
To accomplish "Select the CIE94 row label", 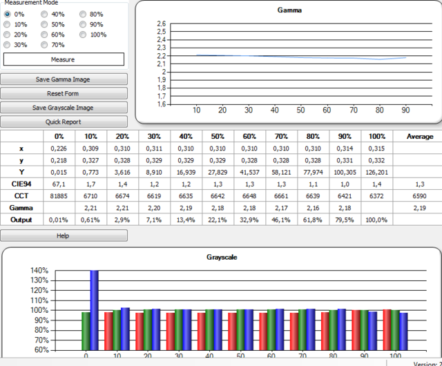I will click(x=21, y=184).
